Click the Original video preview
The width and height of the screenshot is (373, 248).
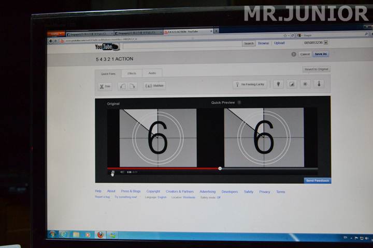point(158,138)
